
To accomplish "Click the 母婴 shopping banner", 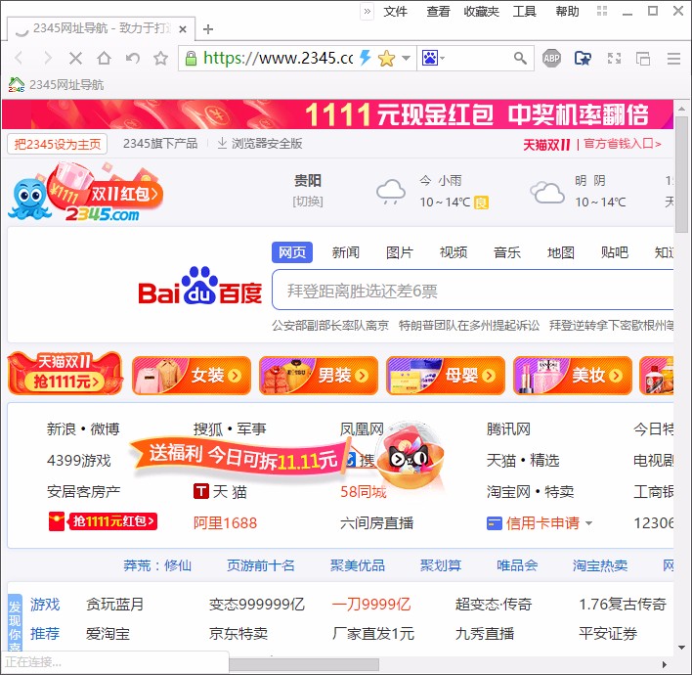I will (446, 376).
